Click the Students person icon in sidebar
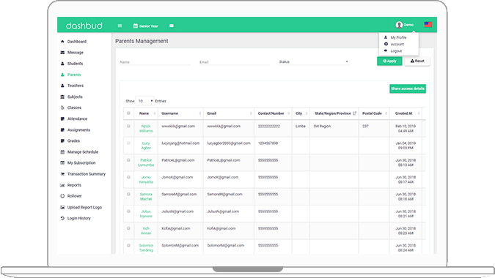This screenshot has height=278, width=495. [62, 64]
